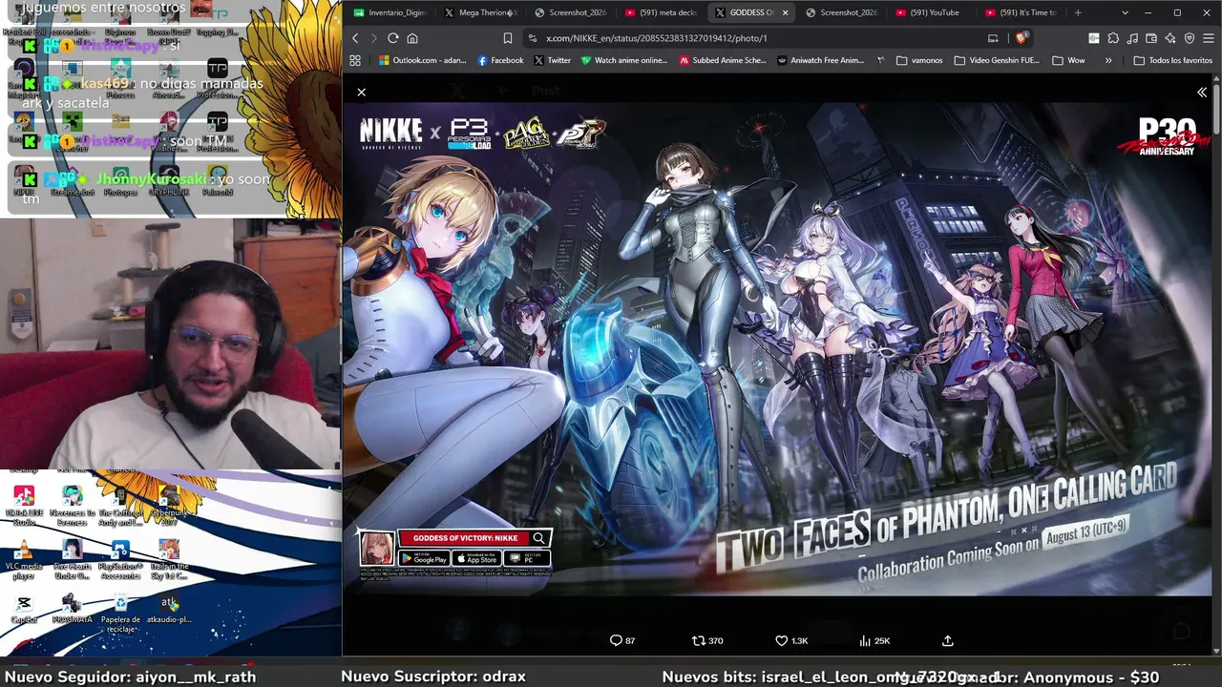Open the Facebook bookmark

pyautogui.click(x=500, y=60)
